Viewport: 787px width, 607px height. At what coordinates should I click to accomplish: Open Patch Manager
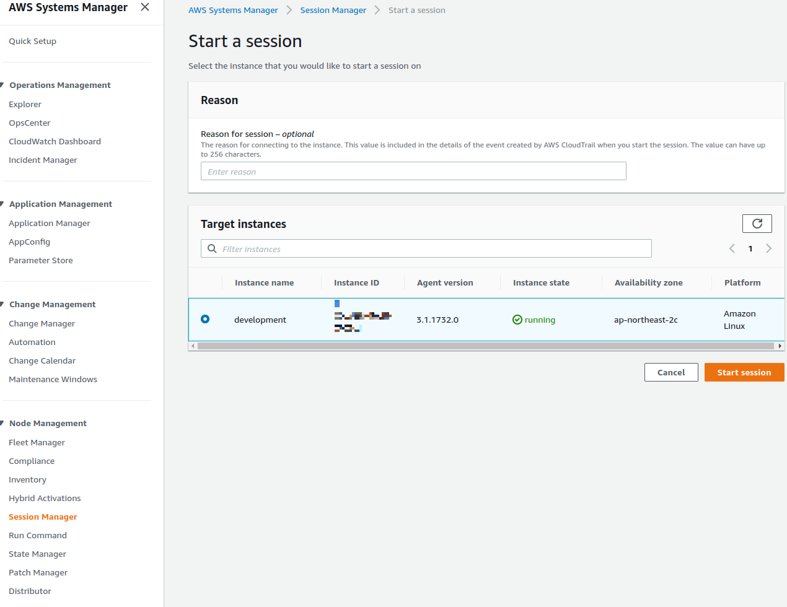38,572
